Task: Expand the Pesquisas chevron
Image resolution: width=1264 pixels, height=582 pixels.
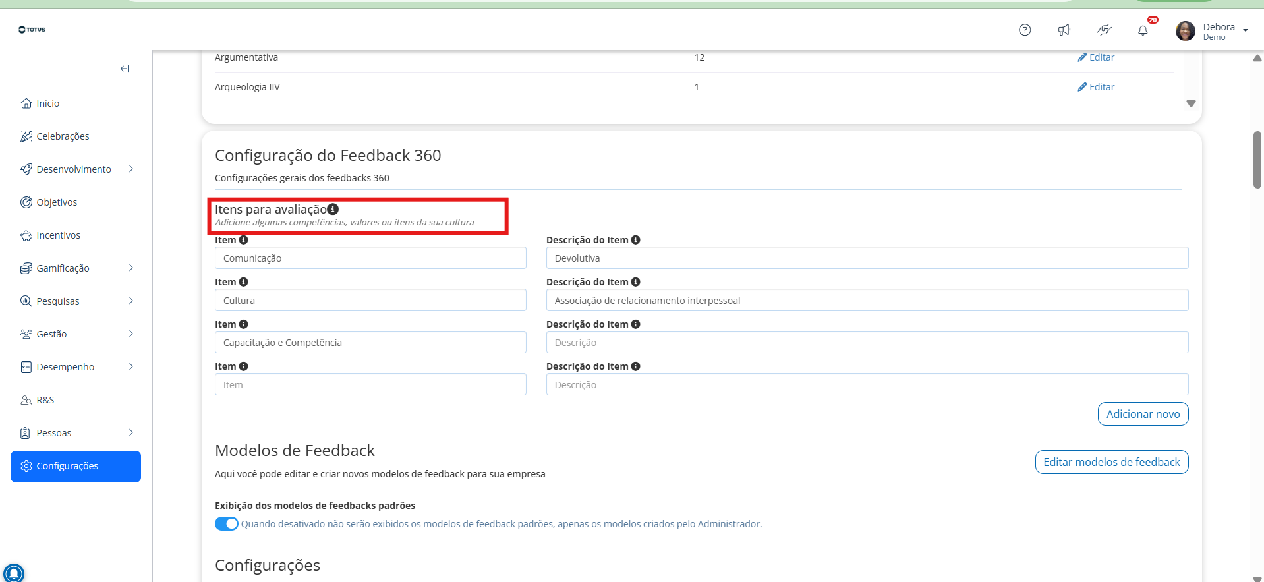Action: [131, 301]
